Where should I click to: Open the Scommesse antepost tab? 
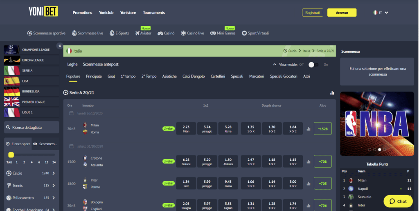point(101,64)
